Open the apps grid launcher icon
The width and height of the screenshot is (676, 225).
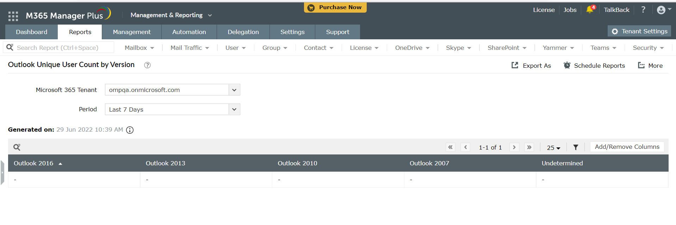coord(13,16)
